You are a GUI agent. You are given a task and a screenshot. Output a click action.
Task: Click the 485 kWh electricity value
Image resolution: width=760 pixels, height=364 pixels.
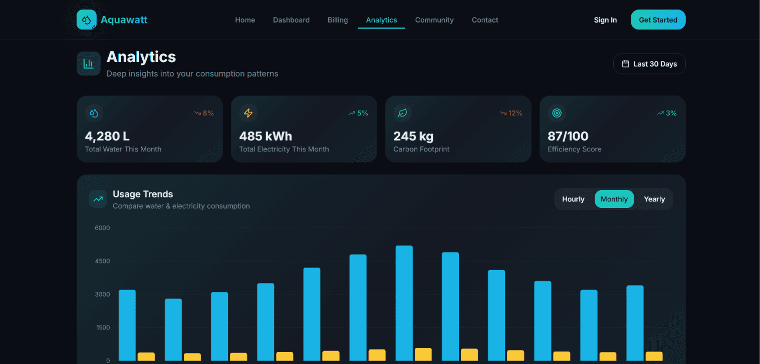[266, 136]
